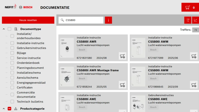Click Bosch tag on Montage frame card
199x112 pixels.
[x=82, y=78]
